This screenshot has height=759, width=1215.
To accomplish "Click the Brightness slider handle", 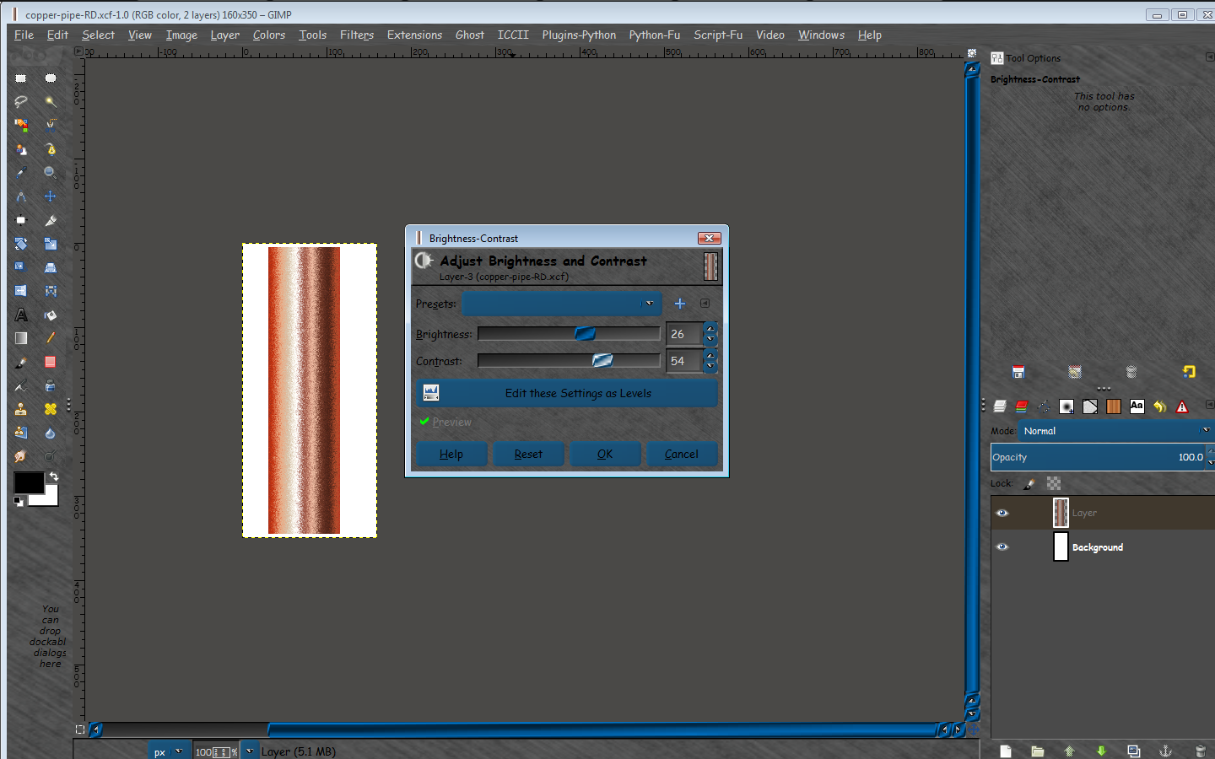I will tap(585, 334).
